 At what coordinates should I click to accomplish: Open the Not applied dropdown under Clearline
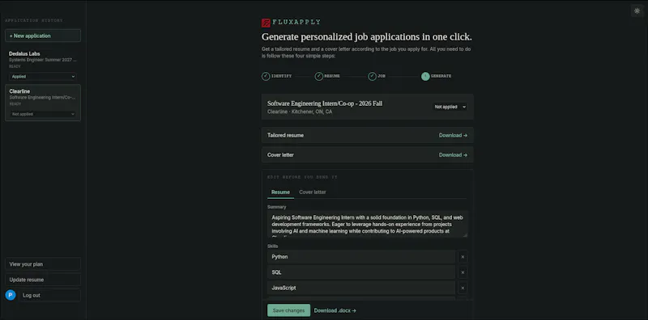[43, 114]
